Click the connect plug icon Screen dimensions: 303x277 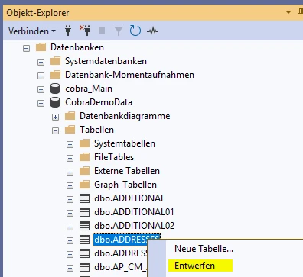(68, 31)
